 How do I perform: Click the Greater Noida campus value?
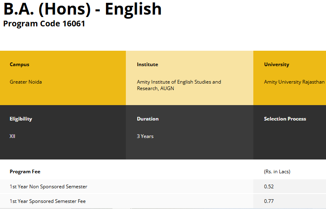[x=26, y=82]
